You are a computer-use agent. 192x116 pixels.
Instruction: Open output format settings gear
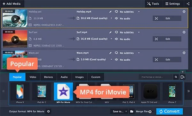coord(49,111)
